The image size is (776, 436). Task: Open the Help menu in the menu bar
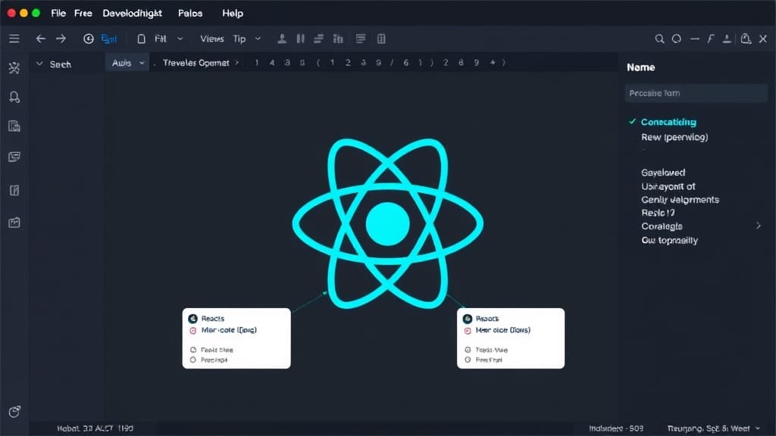click(x=232, y=13)
